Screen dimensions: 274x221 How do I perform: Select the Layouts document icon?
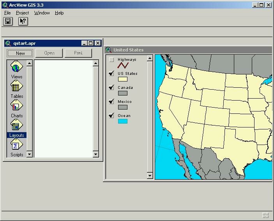click(17, 125)
